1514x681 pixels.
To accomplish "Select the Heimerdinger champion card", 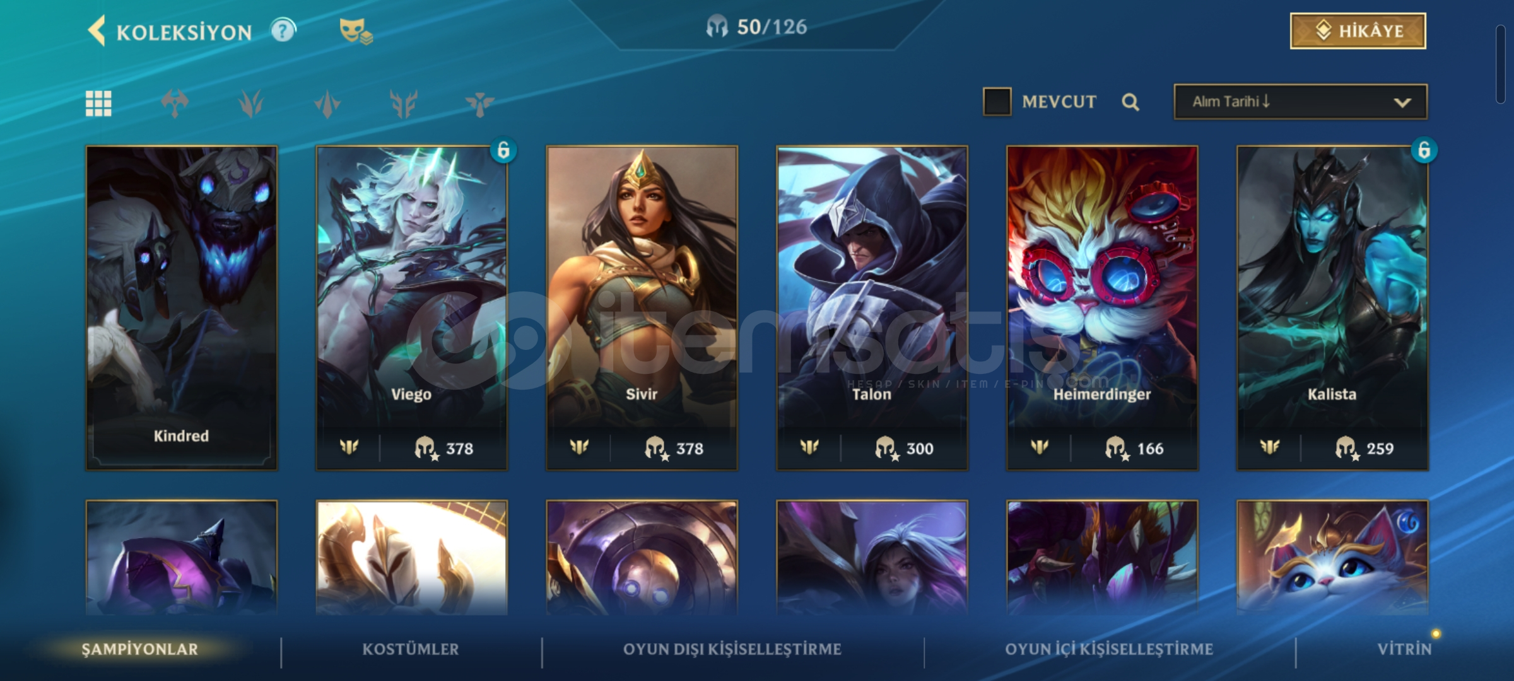I will (x=1102, y=308).
